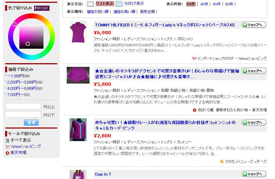
Task: Click Bidders icon beside ララカンパニー
Action: 222,162
